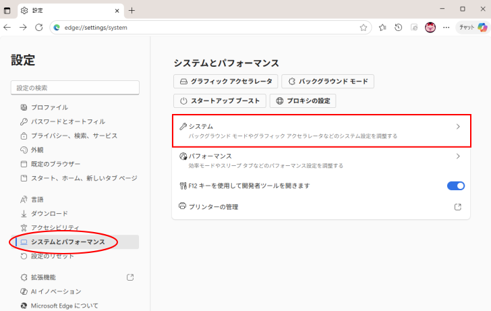The image size is (491, 311).
Task: Expand the システム settings row
Action: coord(320,130)
